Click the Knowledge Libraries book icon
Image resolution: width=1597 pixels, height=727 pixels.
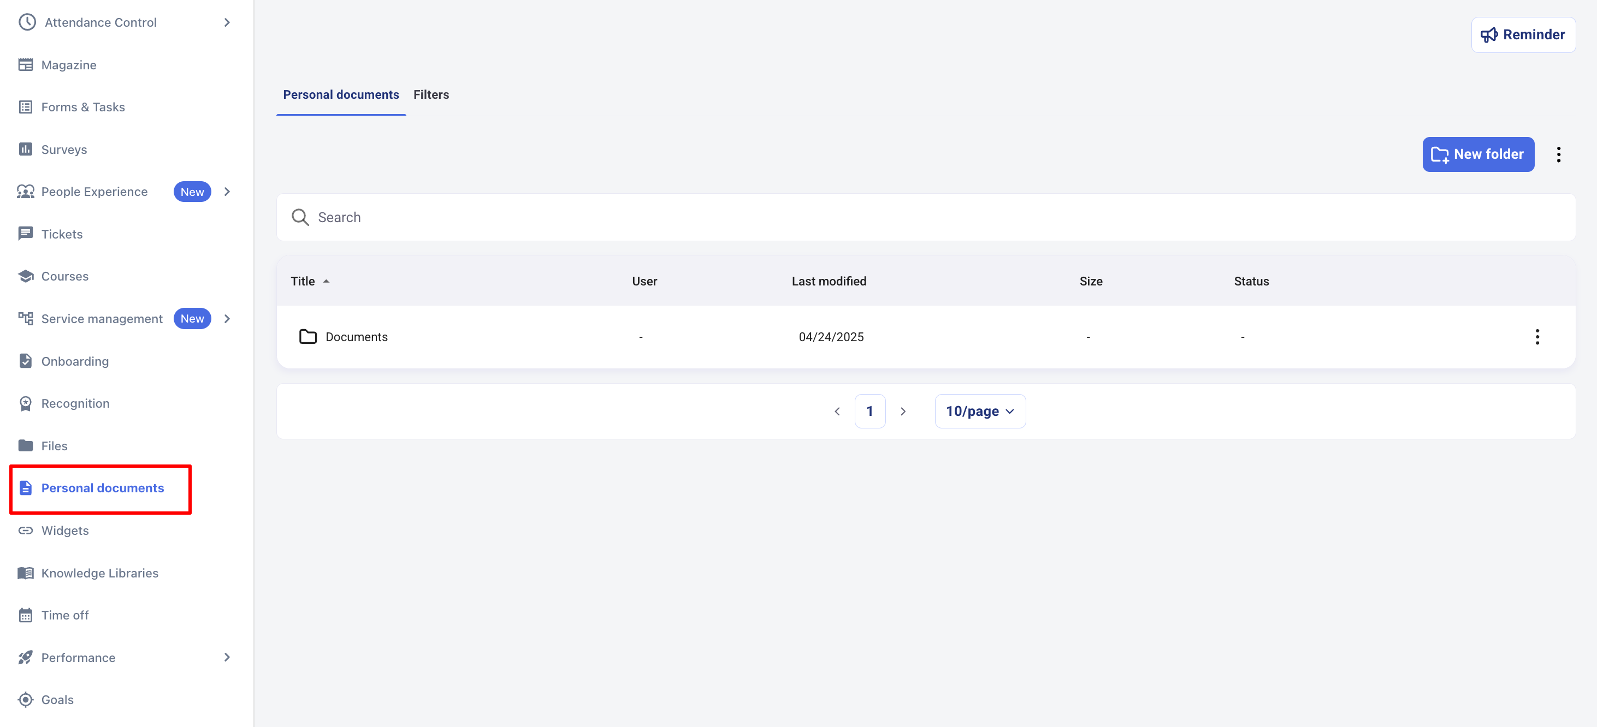click(26, 573)
